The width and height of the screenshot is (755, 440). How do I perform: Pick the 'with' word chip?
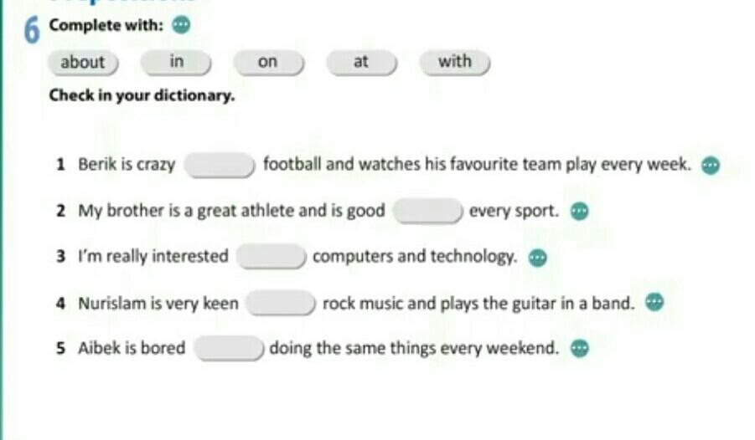click(455, 62)
